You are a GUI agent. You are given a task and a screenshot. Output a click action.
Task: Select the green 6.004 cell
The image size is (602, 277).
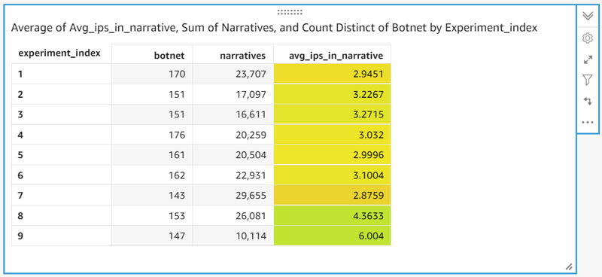333,236
